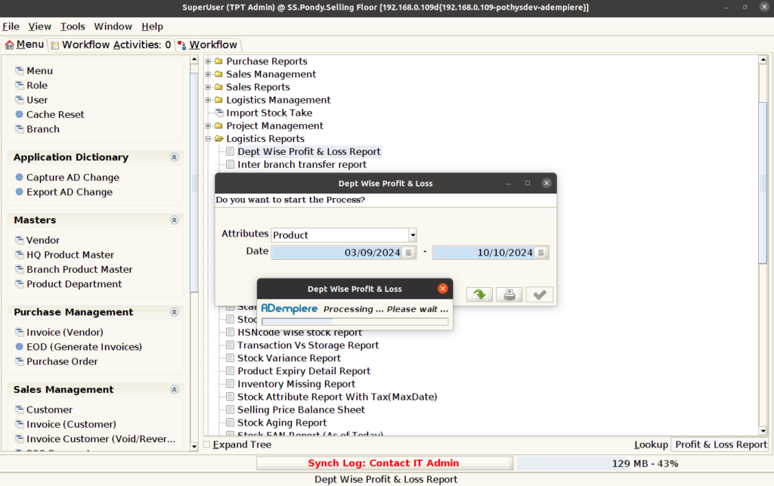Switch to the Workflow tab

click(x=207, y=45)
